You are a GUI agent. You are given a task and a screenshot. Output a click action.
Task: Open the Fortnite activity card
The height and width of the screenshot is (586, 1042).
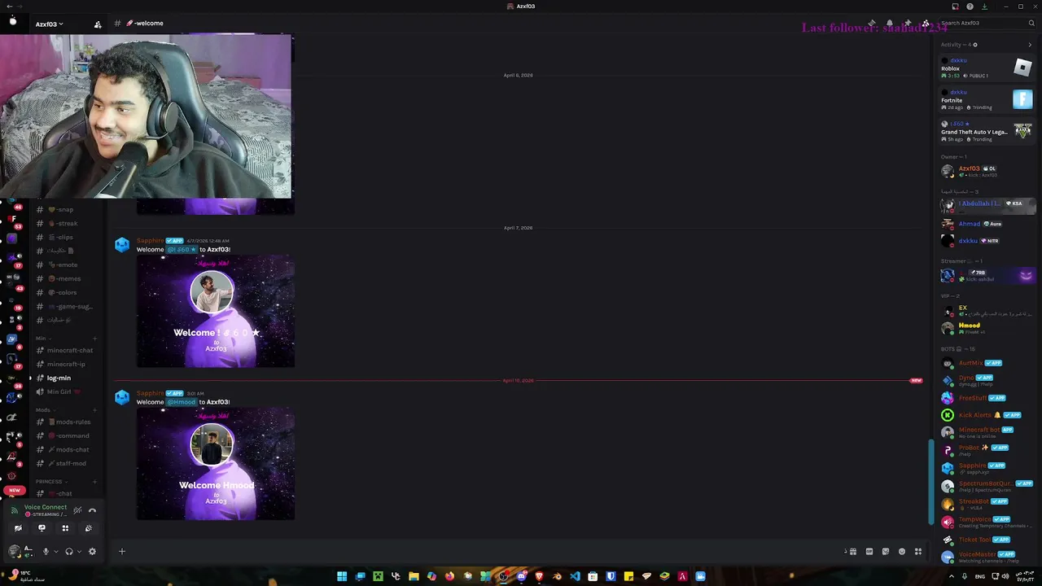[x=987, y=100]
